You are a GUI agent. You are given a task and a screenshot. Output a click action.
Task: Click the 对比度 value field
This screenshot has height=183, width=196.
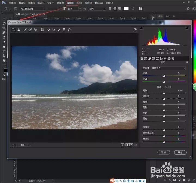click(x=179, y=96)
